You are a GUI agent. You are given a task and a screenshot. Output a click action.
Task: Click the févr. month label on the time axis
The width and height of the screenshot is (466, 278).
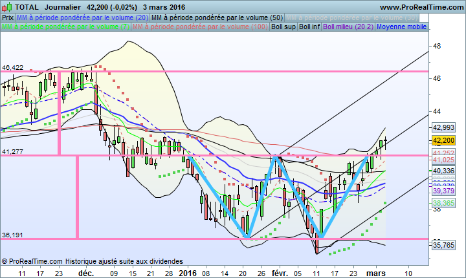[x=280, y=273]
